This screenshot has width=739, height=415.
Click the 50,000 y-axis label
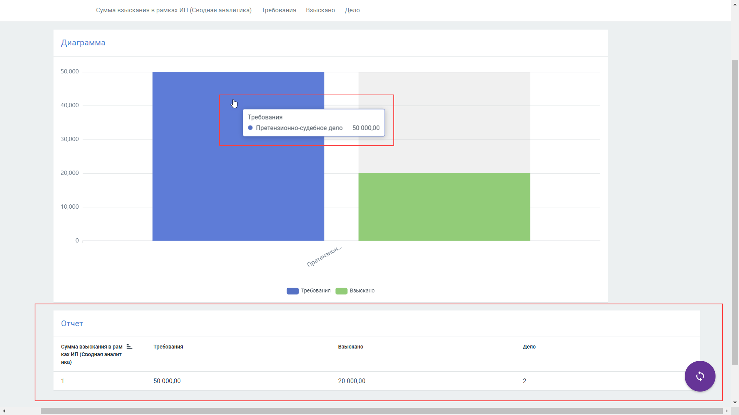coord(70,71)
